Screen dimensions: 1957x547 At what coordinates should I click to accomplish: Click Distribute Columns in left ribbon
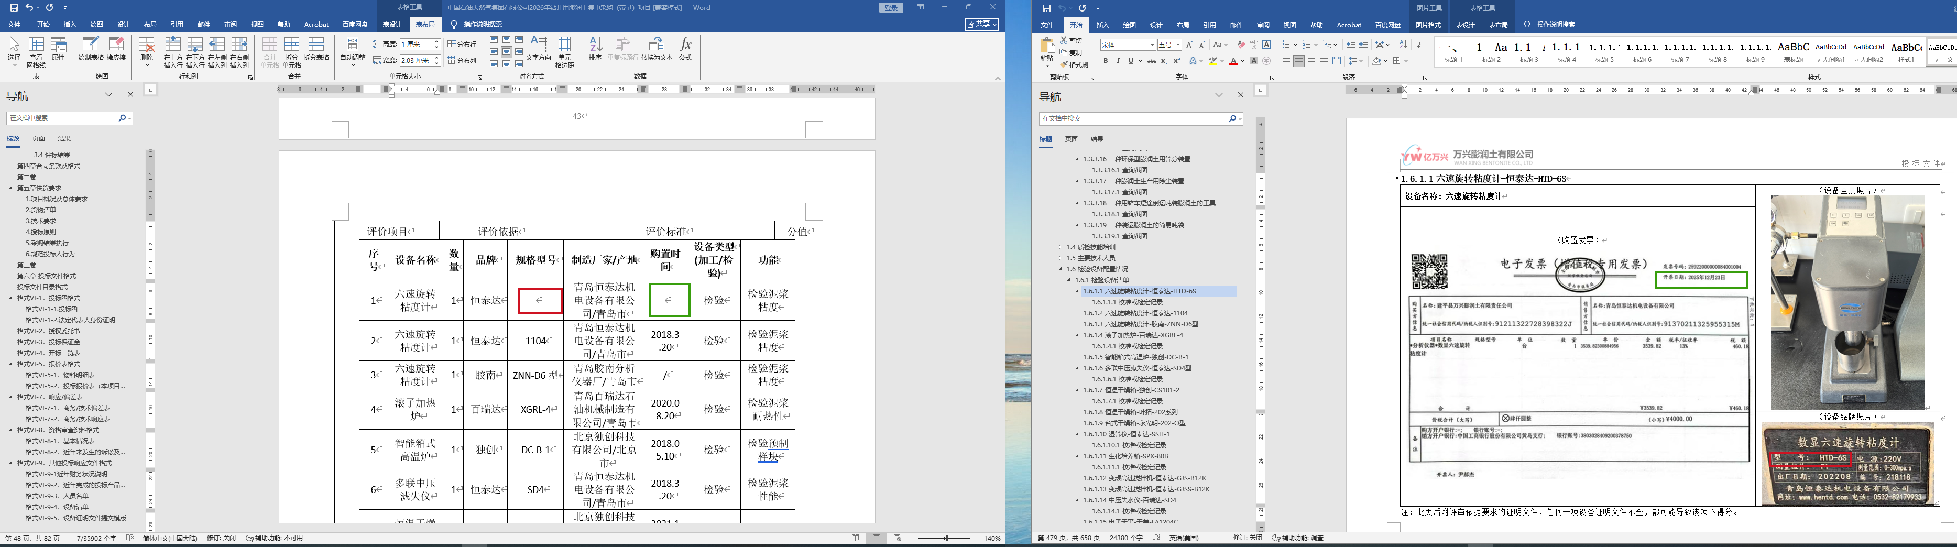click(462, 60)
